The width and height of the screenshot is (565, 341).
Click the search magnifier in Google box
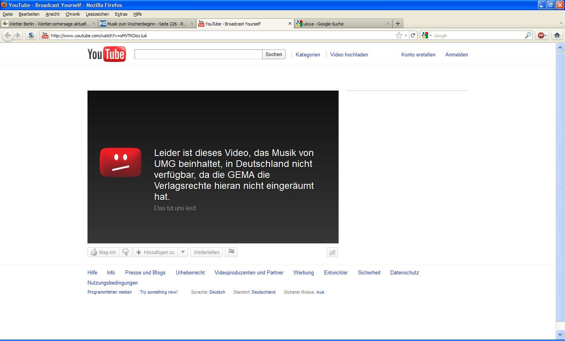point(528,35)
